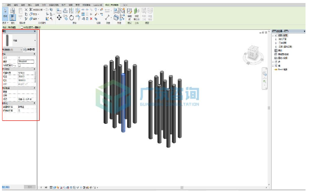Click the ViewCube front face
This screenshot has height=193, width=310.
252,54
